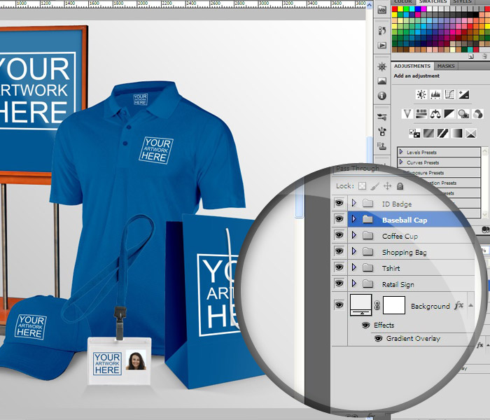Add a Gradient Map adjustment
The width and height of the screenshot is (490, 420).
(457, 134)
